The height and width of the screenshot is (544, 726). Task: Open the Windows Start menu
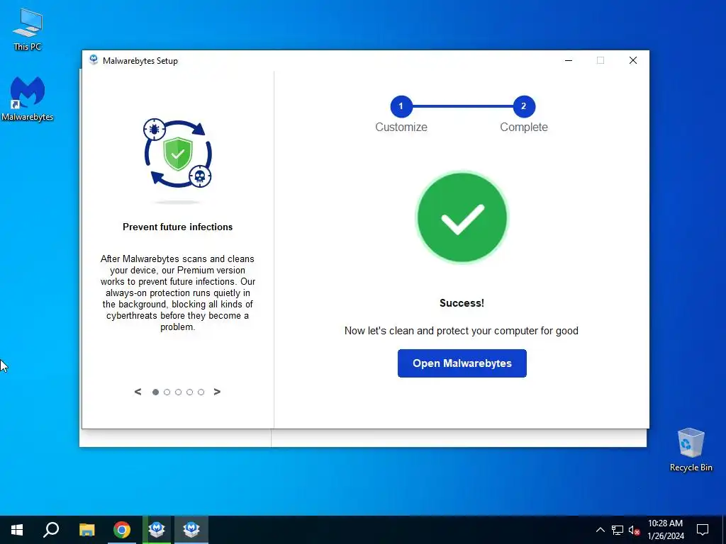(17, 530)
